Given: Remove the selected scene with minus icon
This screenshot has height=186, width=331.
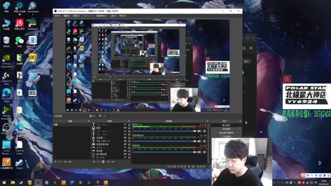Looking at the screenshot, I should [60, 162].
